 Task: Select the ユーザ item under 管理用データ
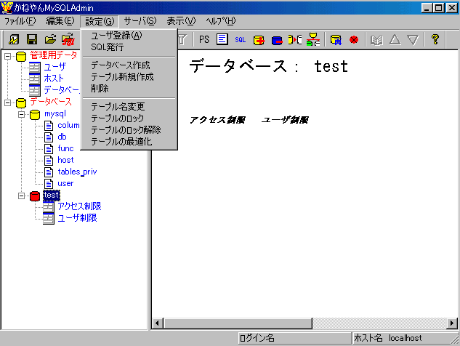click(55, 67)
